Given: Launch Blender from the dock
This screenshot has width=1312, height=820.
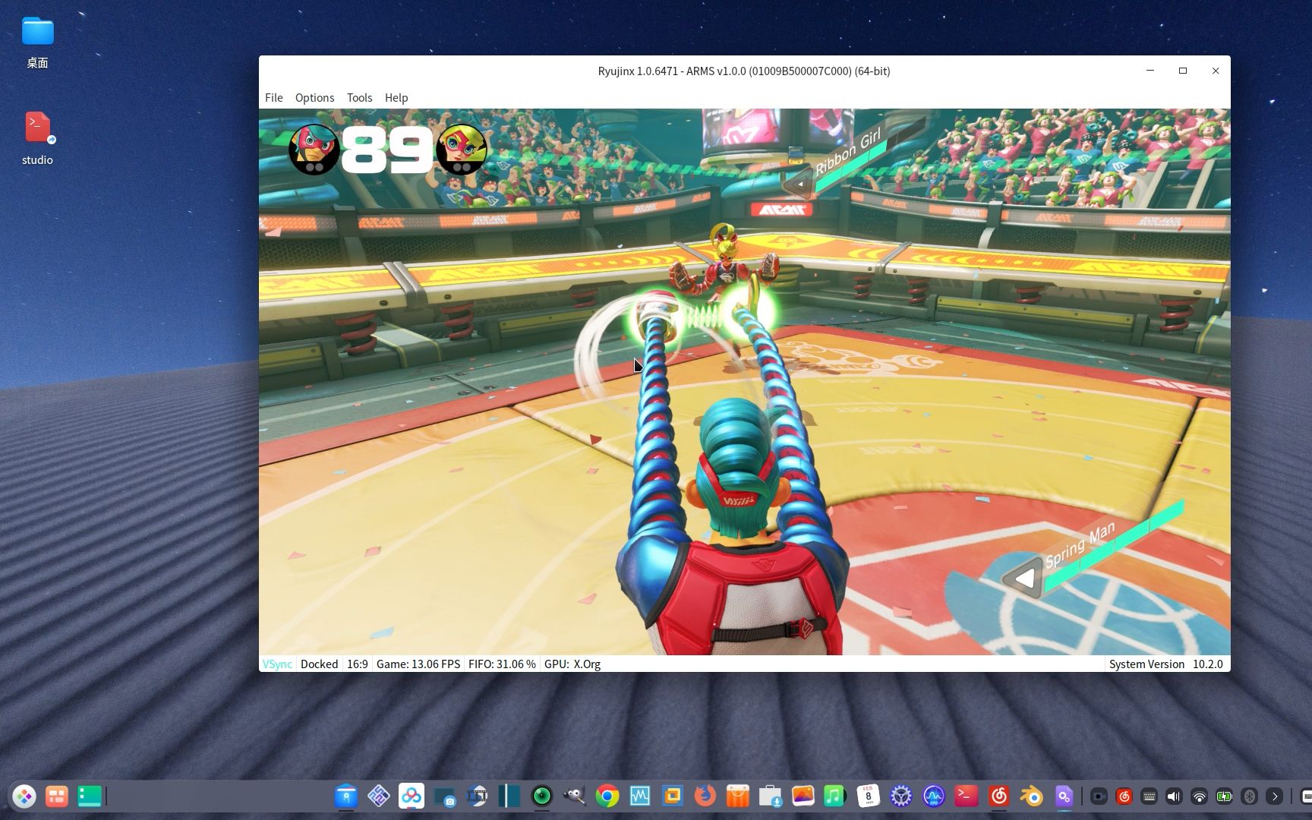Looking at the screenshot, I should pos(1032,796).
